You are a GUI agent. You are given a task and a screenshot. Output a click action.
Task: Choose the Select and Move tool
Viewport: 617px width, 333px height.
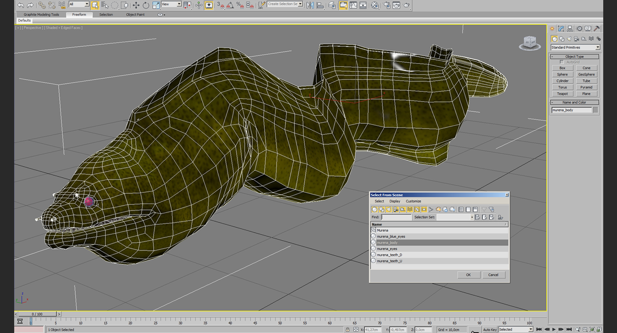136,5
